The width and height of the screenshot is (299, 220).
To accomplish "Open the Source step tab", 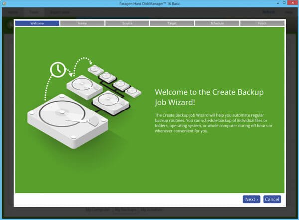I will (x=127, y=23).
